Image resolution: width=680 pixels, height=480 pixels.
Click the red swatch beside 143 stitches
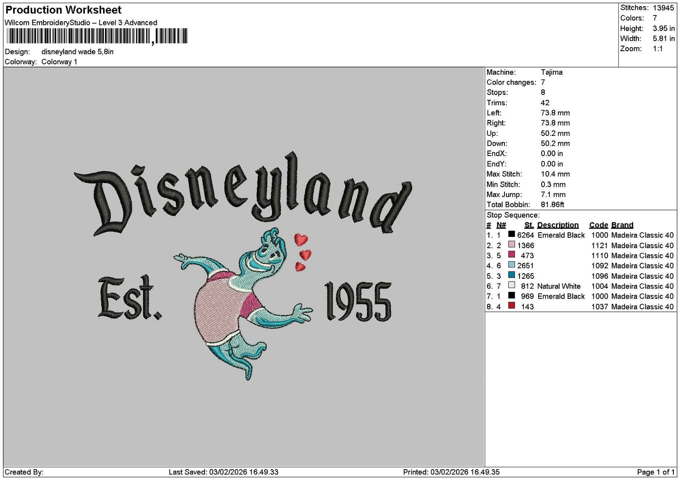tap(512, 306)
